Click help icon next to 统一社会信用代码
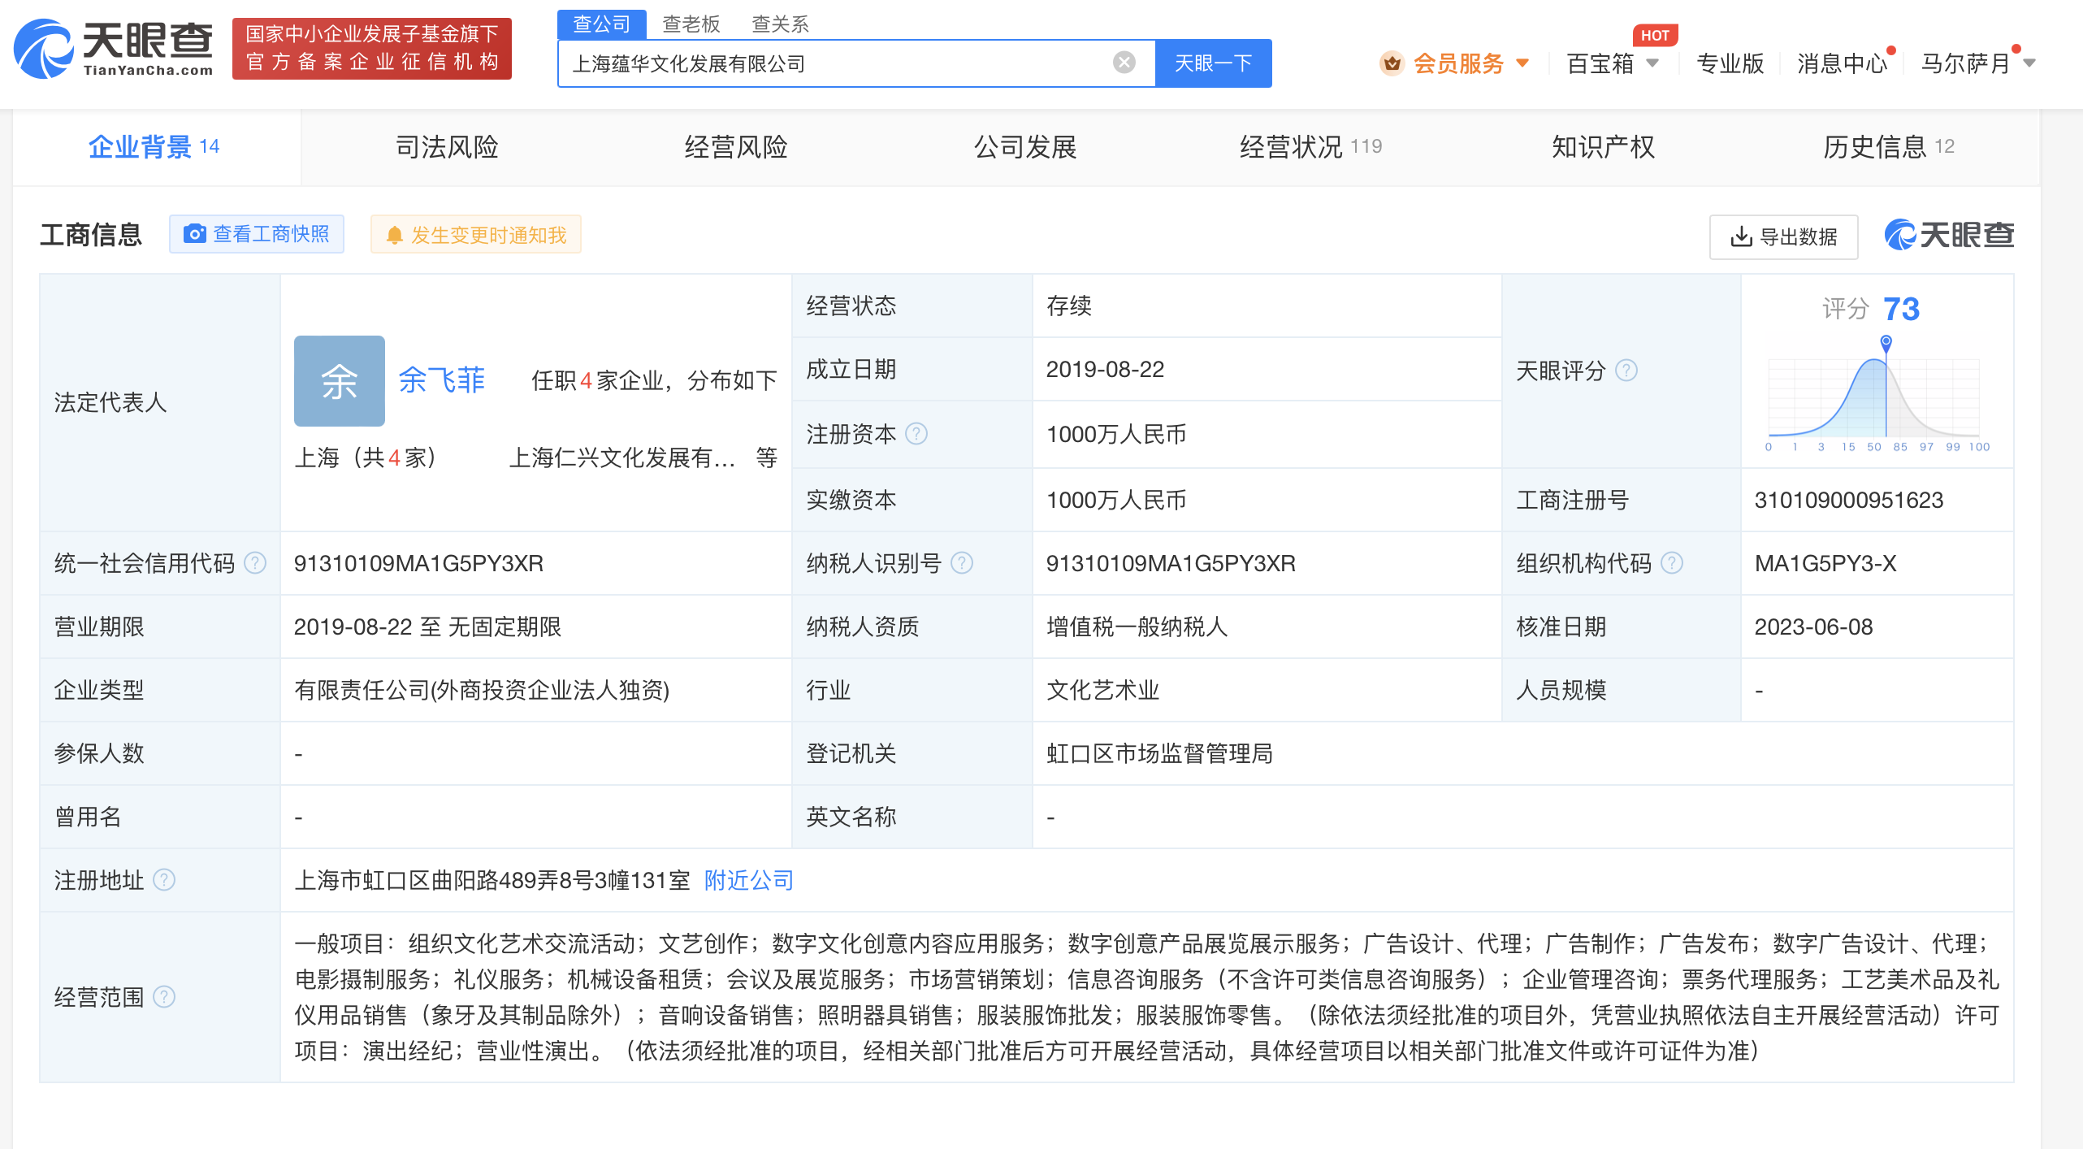 pyautogui.click(x=255, y=563)
